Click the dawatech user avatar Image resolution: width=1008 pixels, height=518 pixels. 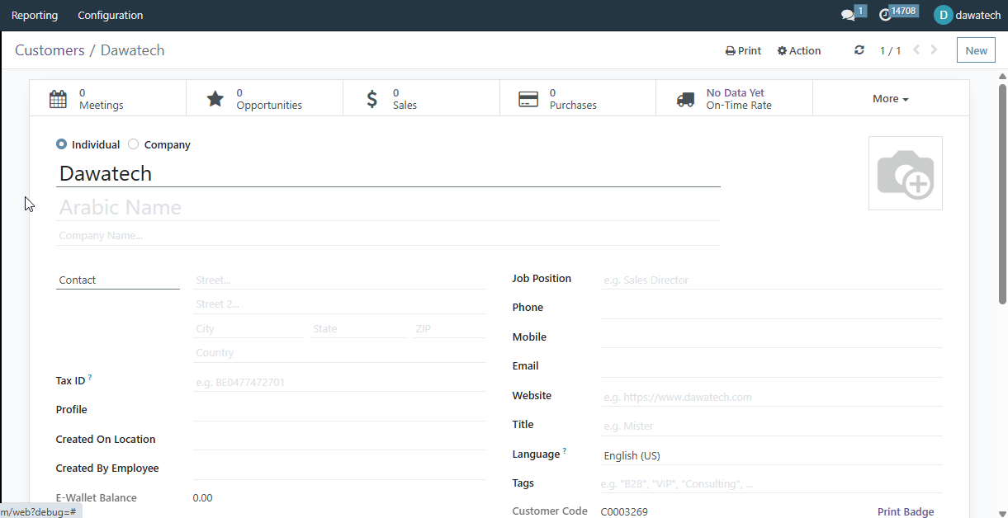(943, 16)
